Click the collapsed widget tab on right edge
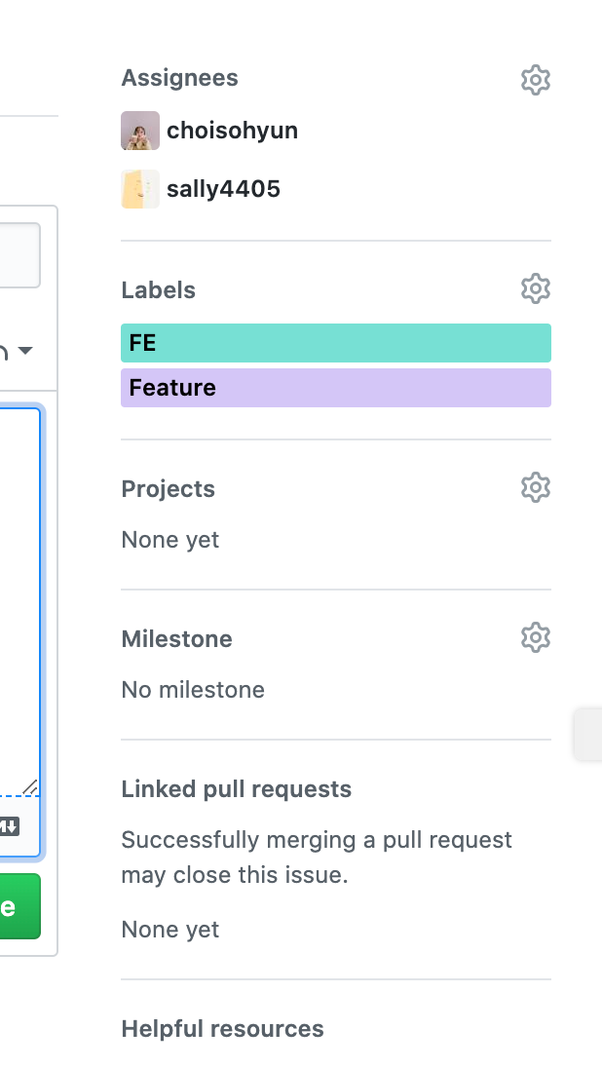Viewport: 602px width, 1068px height. point(590,735)
